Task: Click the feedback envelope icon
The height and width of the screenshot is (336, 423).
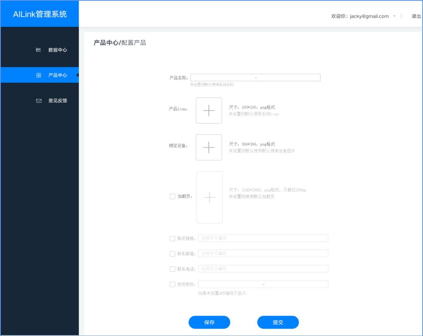Action: coord(38,101)
